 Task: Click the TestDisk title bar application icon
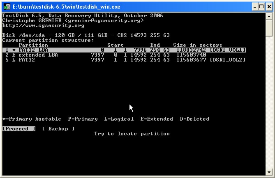[x=7, y=7]
